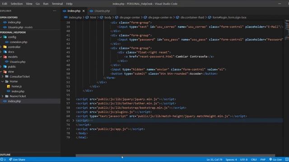Switch to the index.php editor tab
Viewport: 289px width, 162px height.
click(74, 11)
